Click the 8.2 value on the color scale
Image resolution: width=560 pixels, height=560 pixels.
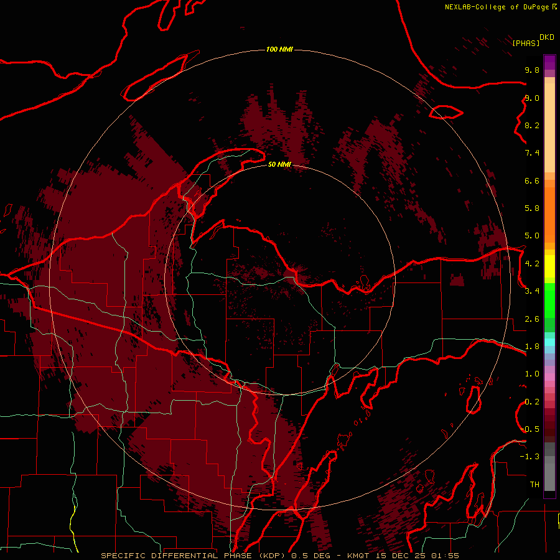click(x=532, y=125)
